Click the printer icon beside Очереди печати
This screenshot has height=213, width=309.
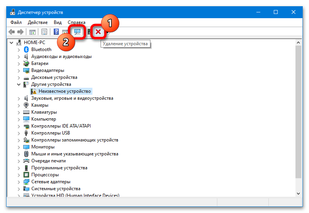[26, 161]
